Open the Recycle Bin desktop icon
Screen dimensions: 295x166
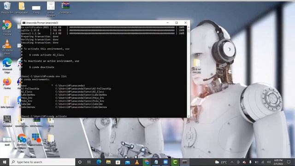(7, 7)
